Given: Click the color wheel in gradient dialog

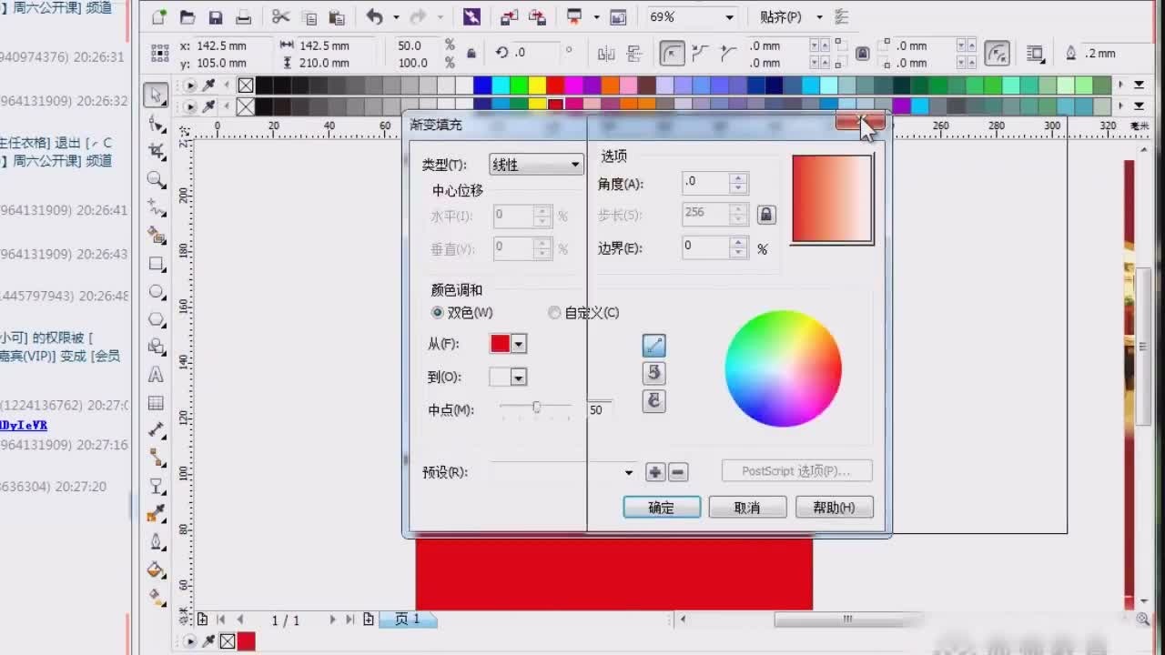Looking at the screenshot, I should [783, 368].
